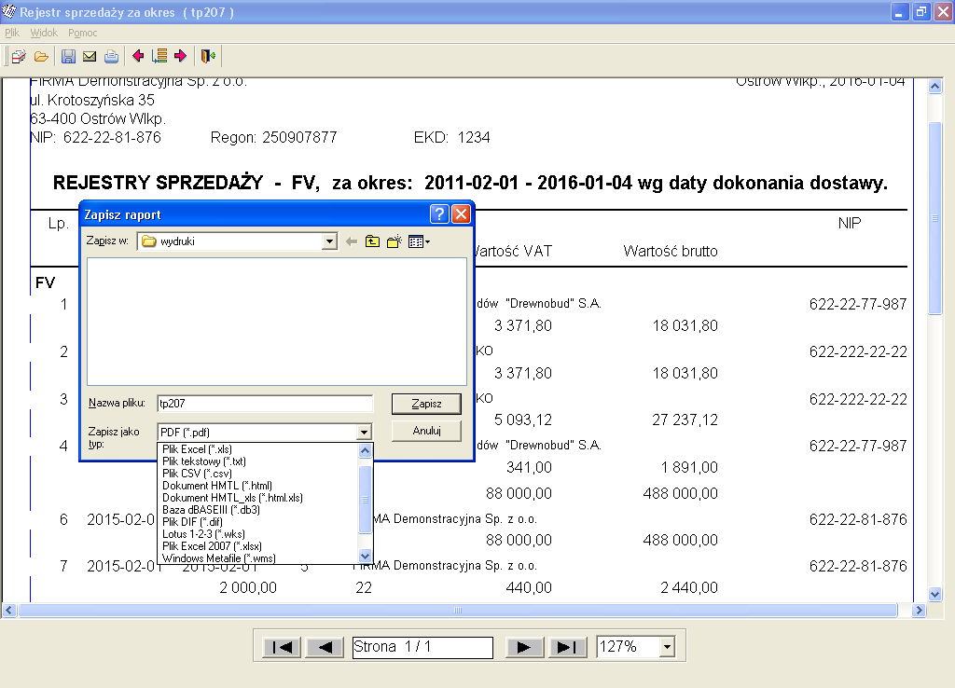Select 'Plik CSV (*.csv)' from the type list
This screenshot has width=955, height=688.
tap(197, 474)
